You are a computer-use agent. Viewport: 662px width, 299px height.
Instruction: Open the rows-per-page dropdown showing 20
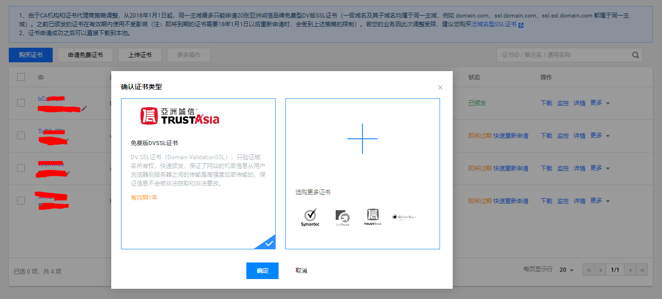pos(566,270)
